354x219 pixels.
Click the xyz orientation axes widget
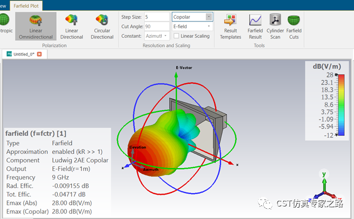(324, 187)
